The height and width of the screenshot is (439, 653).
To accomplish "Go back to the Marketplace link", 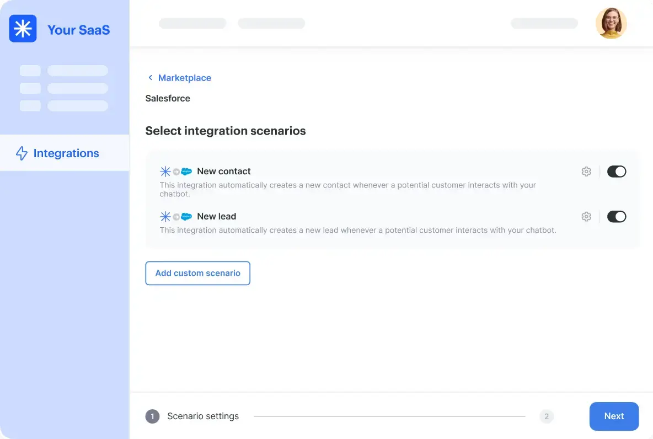I will (184, 78).
